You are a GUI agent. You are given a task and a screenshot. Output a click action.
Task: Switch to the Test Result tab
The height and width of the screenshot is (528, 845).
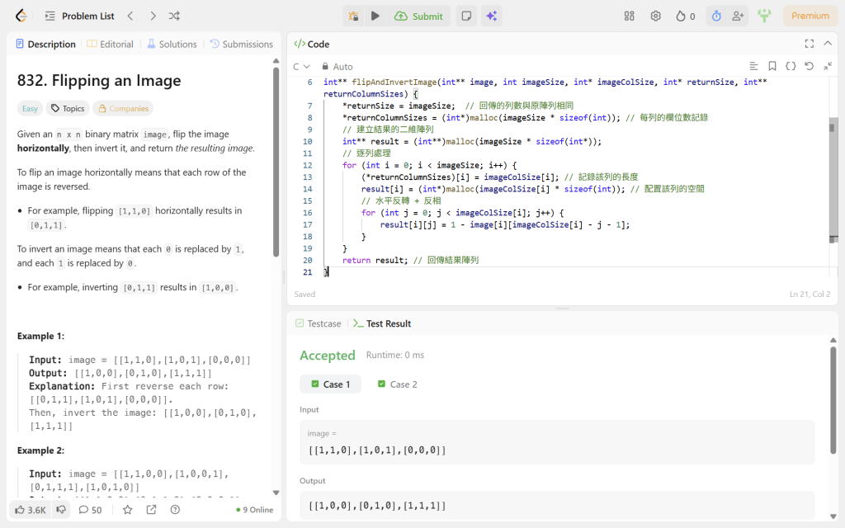click(382, 323)
